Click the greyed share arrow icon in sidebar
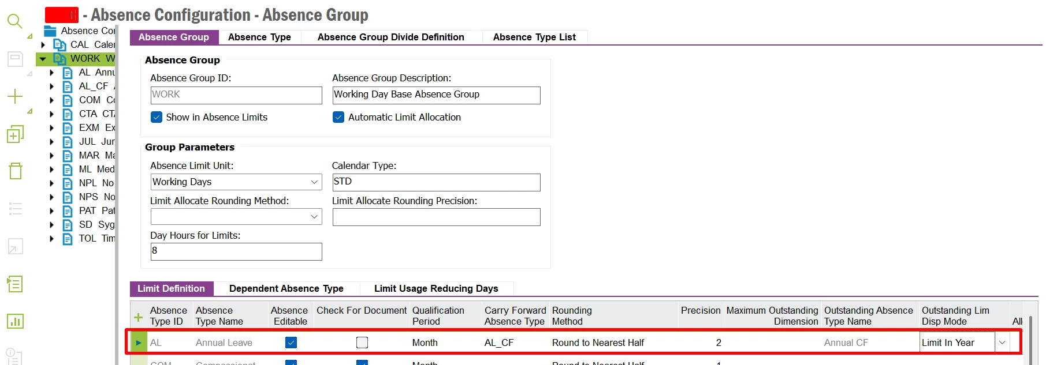The height and width of the screenshot is (365, 1046). tap(16, 246)
